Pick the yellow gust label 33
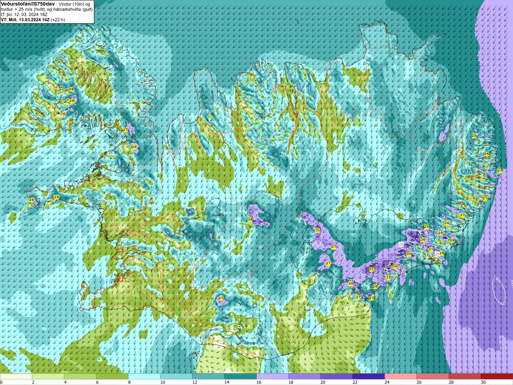Image resolution: width=513 pixels, height=385 pixels. 388,278
